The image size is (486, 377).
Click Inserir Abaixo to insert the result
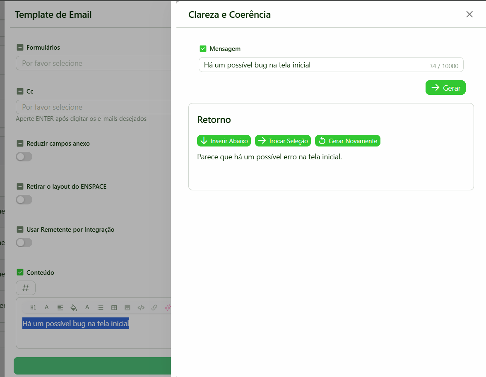[224, 141]
